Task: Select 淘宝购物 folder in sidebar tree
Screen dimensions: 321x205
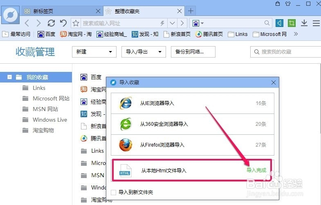Action: (x=38, y=130)
